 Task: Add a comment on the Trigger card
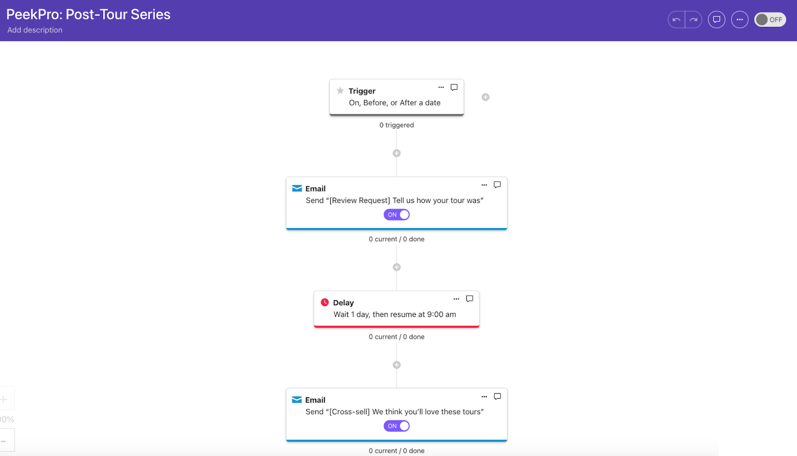tap(453, 87)
